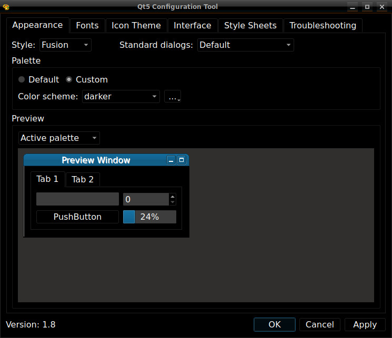392x338 pixels.
Task: Click the Cancel button
Action: (320, 324)
